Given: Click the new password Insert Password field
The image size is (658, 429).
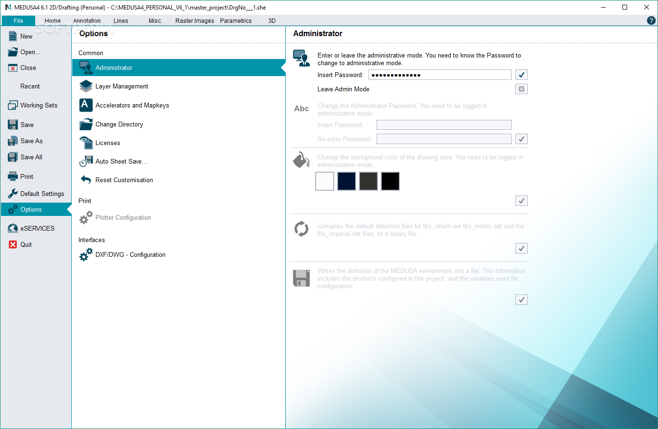Looking at the screenshot, I should [x=444, y=125].
